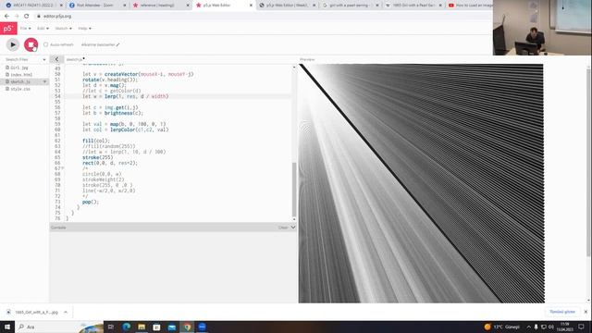Open the Windows Start menu
Viewport: 592px width, 333px height.
[7, 327]
